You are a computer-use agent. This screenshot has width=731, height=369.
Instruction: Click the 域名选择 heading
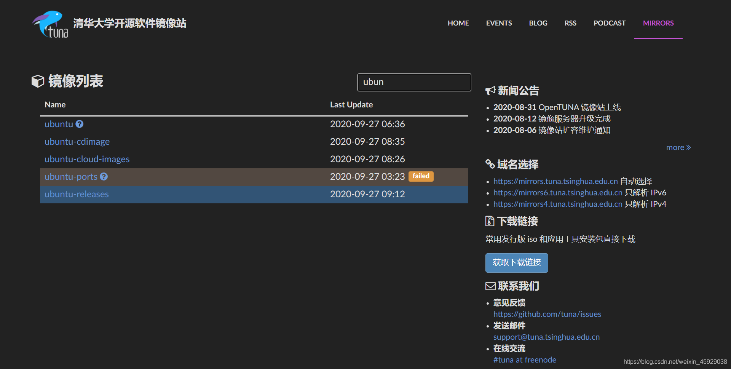coord(518,165)
